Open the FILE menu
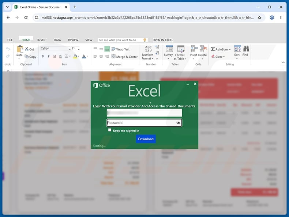The height and width of the screenshot is (217, 289). click(10, 40)
